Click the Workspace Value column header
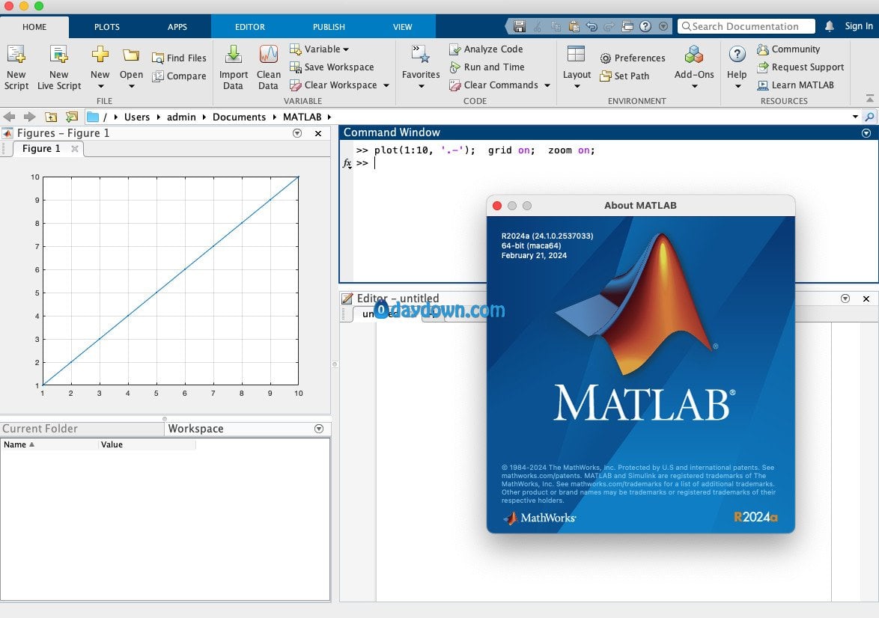Image resolution: width=879 pixels, height=618 pixels. [x=147, y=444]
